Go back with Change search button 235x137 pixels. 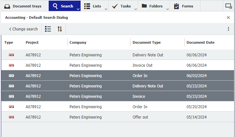(23, 29)
